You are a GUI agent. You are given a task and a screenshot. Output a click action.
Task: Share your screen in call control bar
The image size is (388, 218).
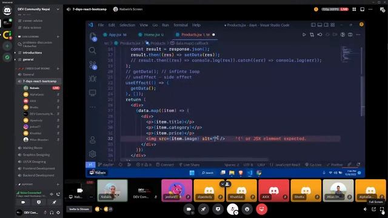218,209
